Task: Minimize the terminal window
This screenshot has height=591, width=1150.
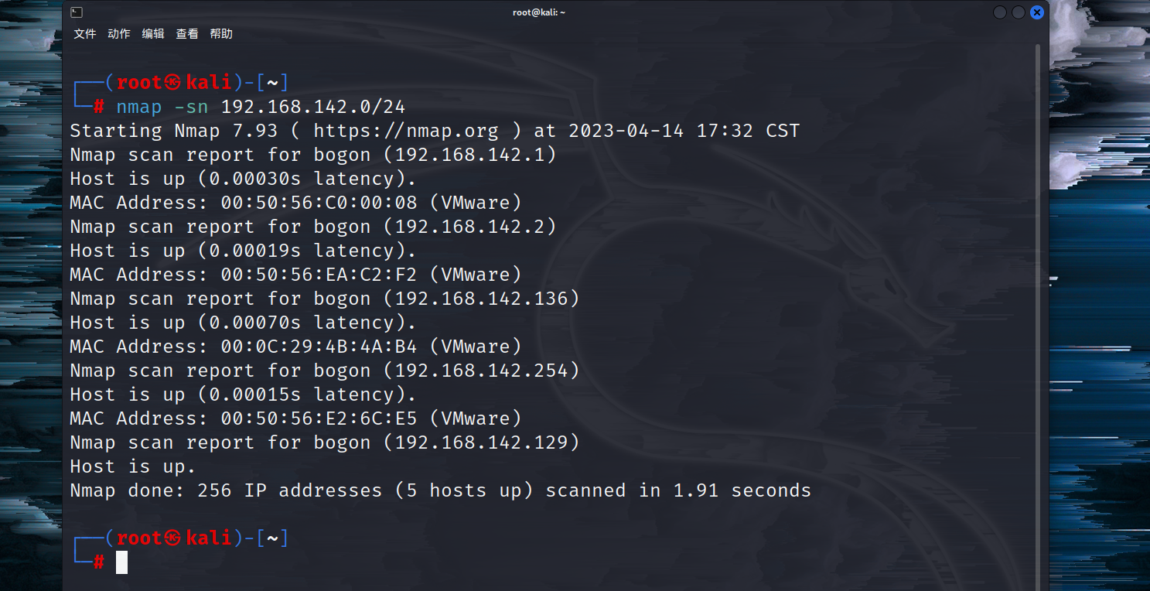Action: (1000, 12)
